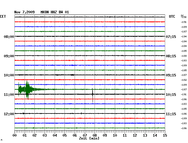
Task: Click the 11:15 UTC time label
Action: coord(171,114)
